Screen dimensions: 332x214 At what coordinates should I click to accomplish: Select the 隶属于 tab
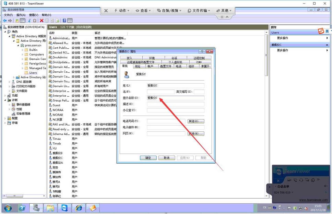[205, 66]
